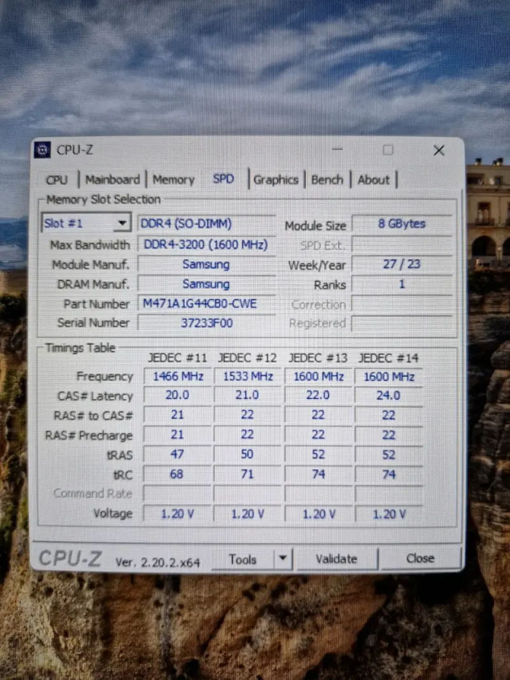Click the JEDEC #11 column header

click(177, 358)
